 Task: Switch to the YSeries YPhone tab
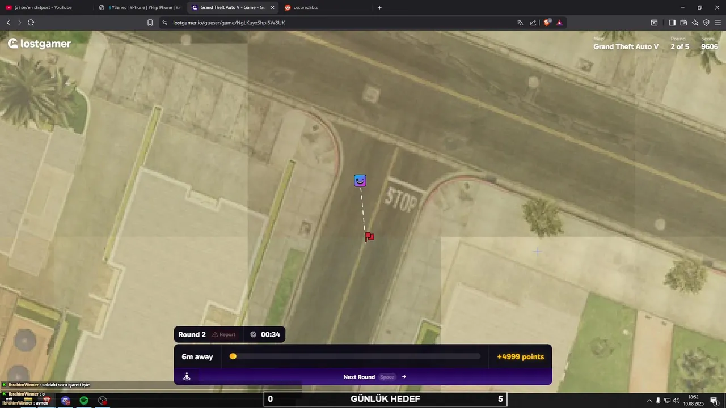[140, 7]
